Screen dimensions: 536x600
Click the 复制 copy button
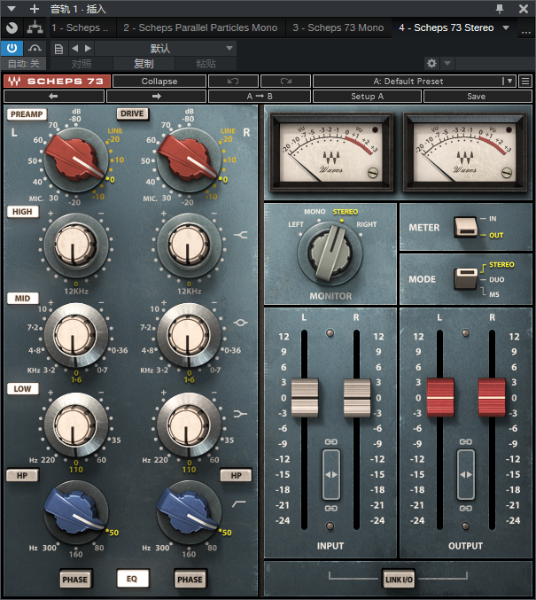[144, 64]
